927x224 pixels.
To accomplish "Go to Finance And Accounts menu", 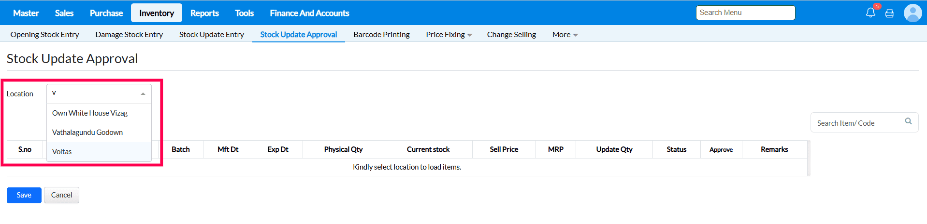I will coord(309,13).
